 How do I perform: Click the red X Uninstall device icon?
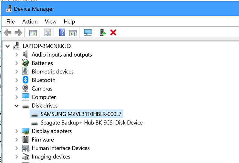coord(113,33)
